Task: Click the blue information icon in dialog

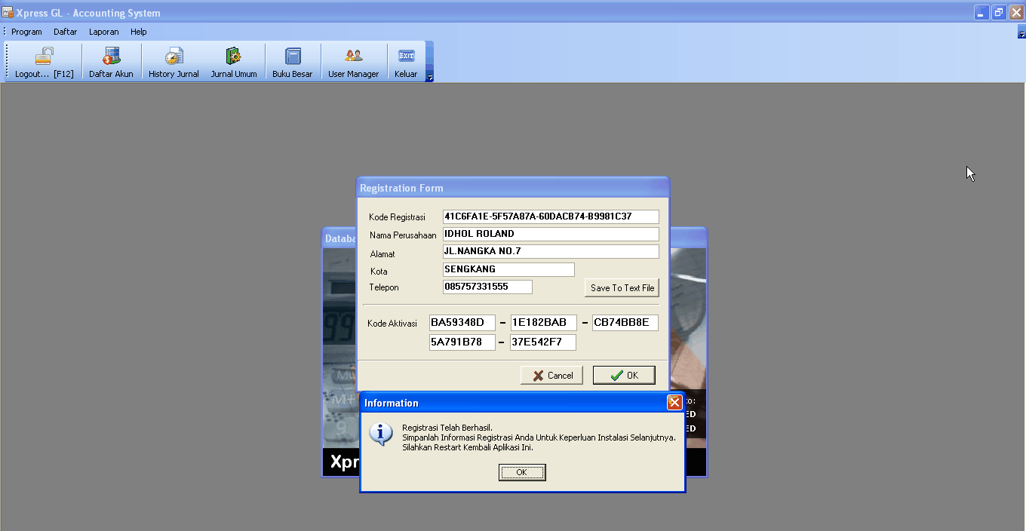Action: pos(381,434)
